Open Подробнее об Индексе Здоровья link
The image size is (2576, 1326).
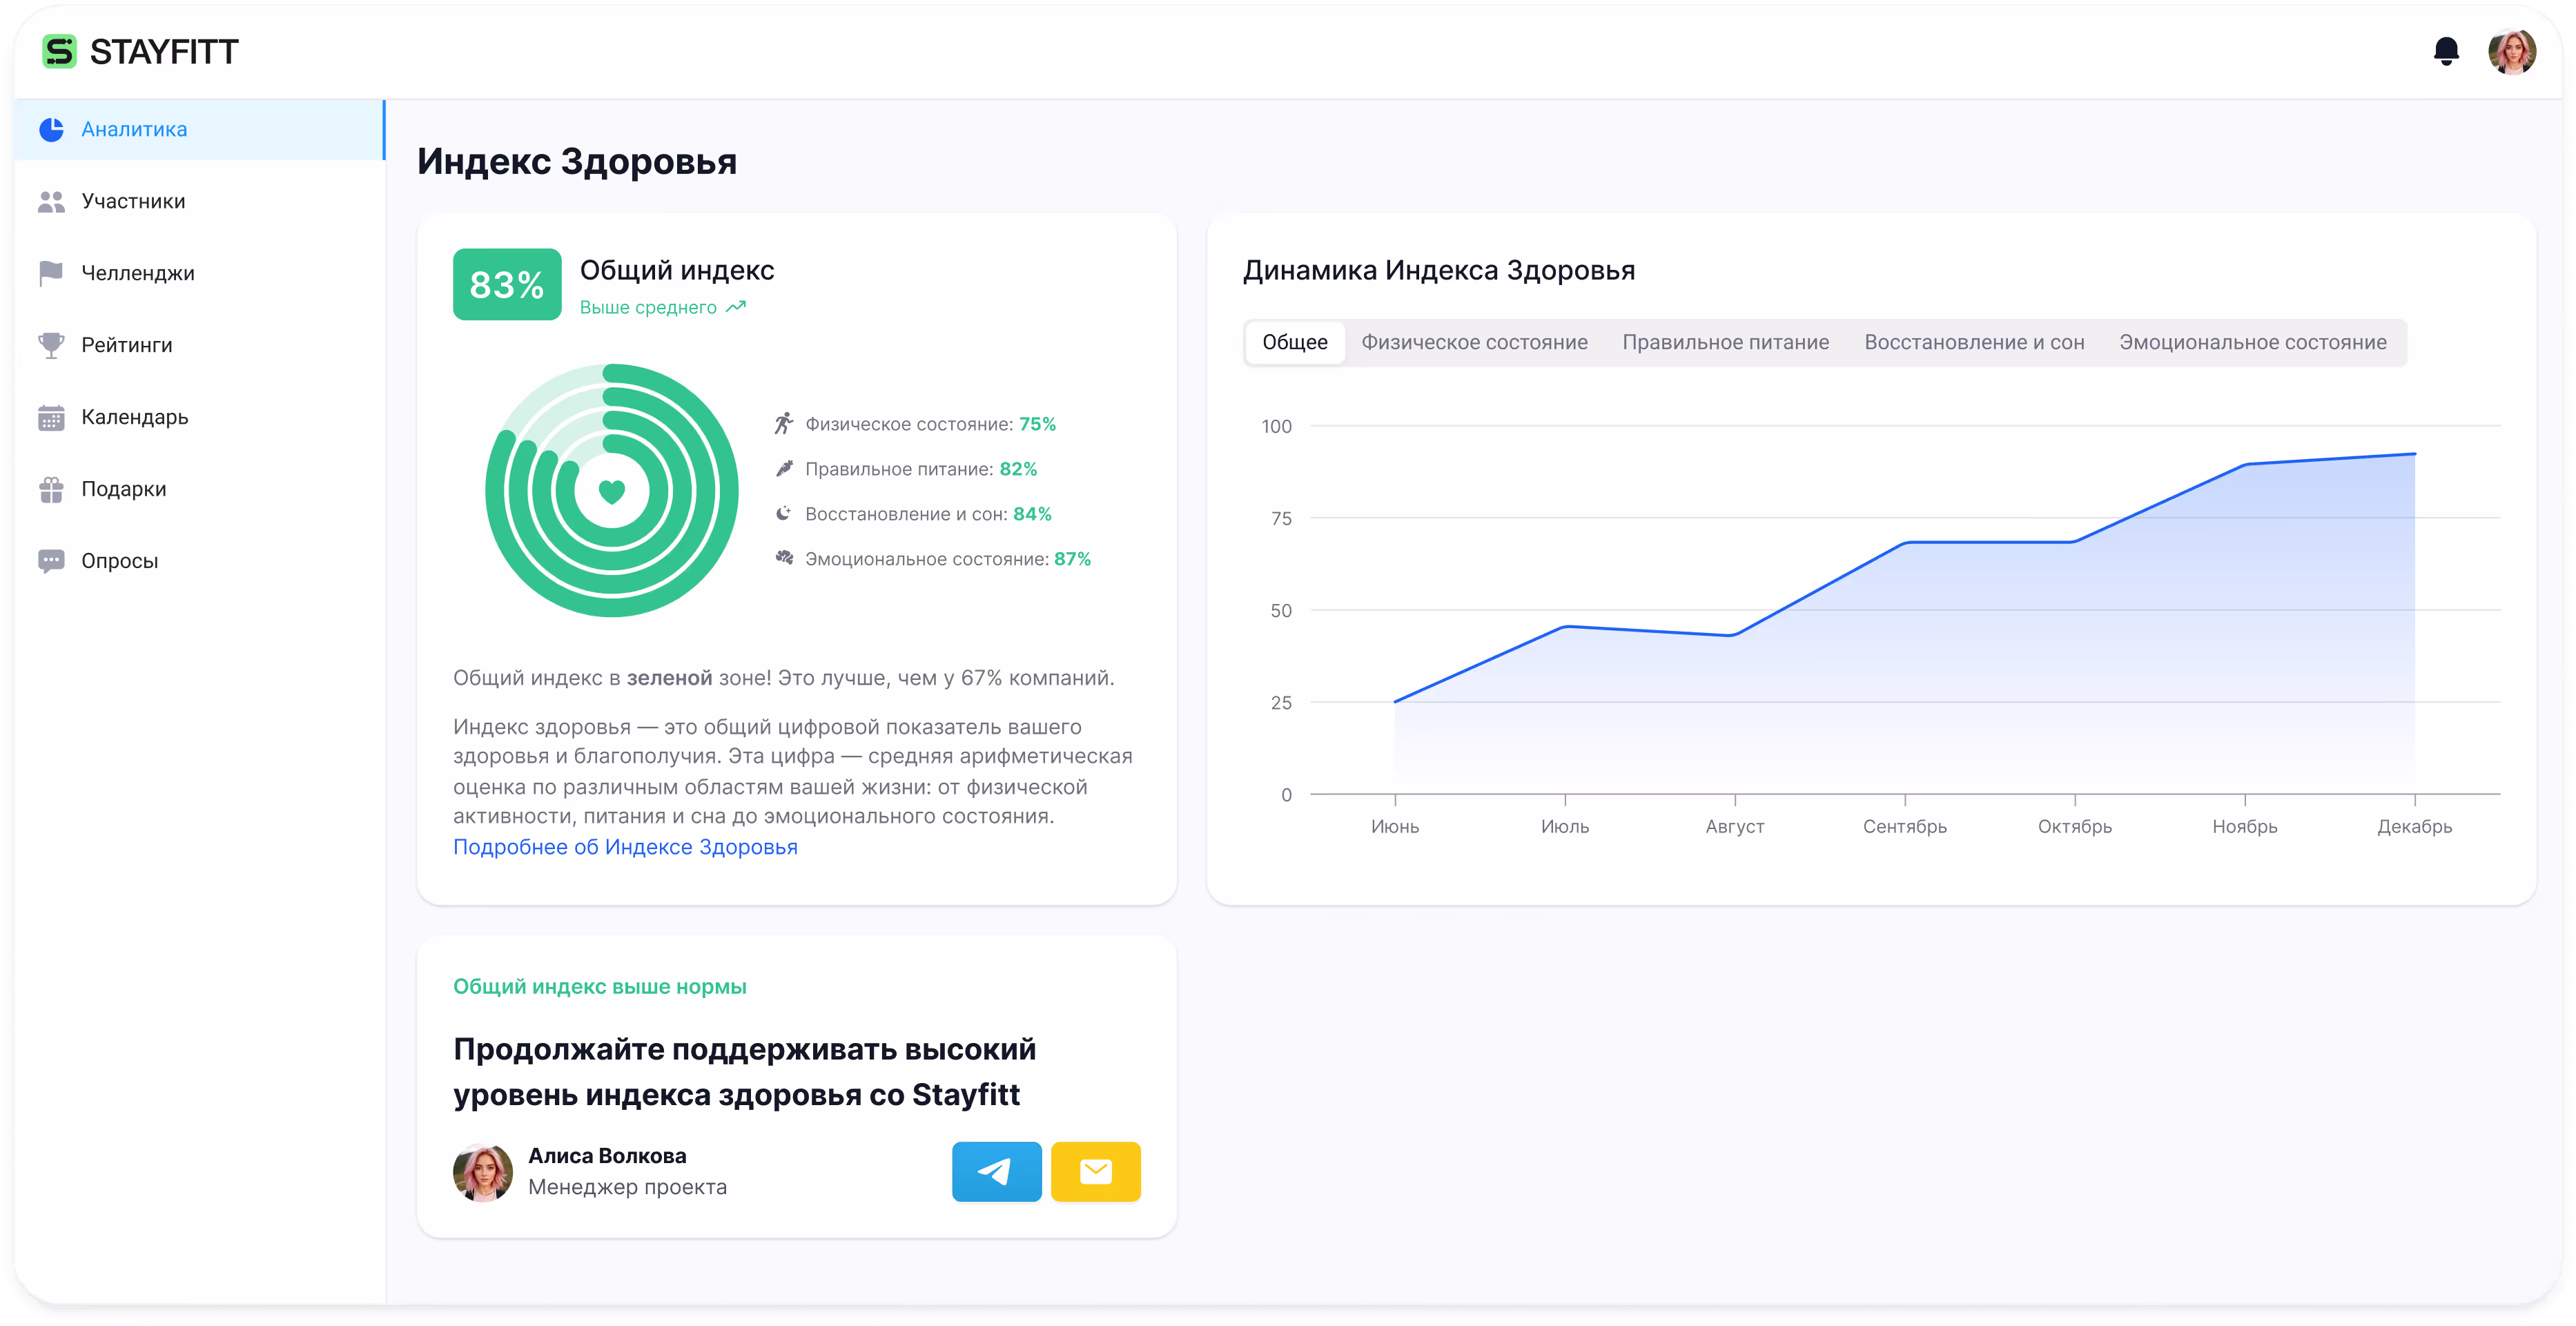point(625,847)
